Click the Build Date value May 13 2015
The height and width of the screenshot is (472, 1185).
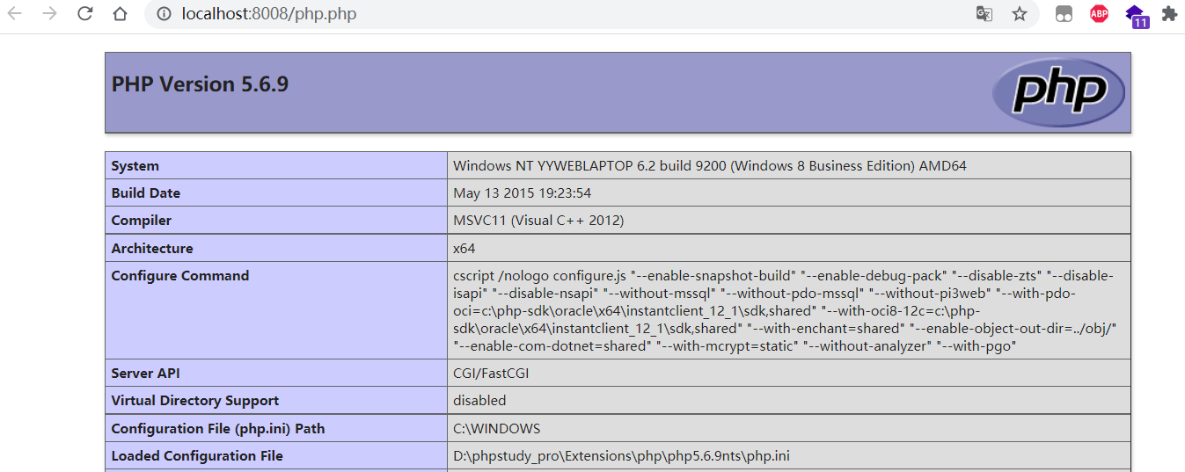point(522,193)
